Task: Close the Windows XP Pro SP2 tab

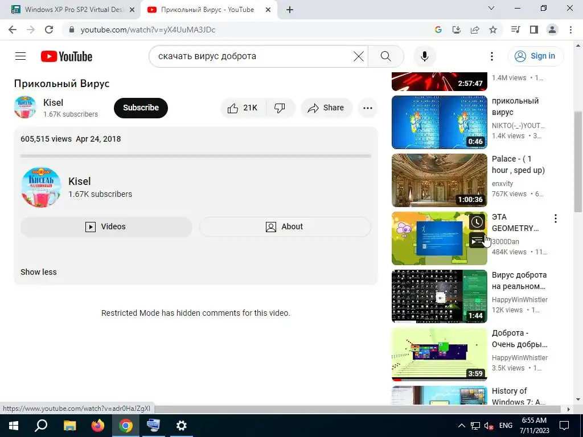Action: 132,10
